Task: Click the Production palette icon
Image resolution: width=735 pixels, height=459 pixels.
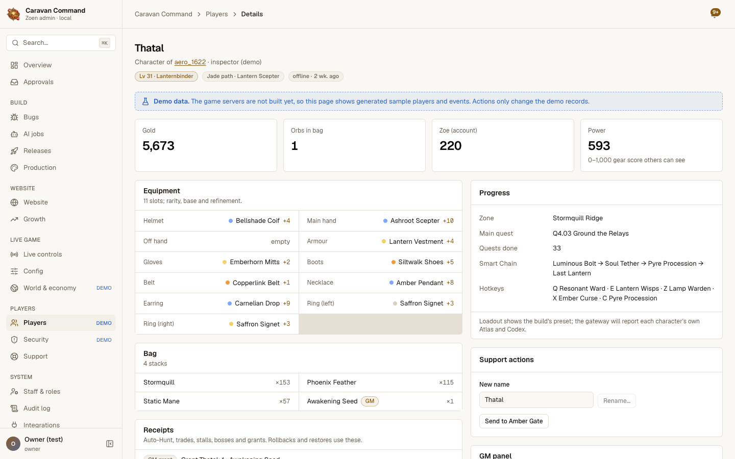Action: (x=14, y=168)
